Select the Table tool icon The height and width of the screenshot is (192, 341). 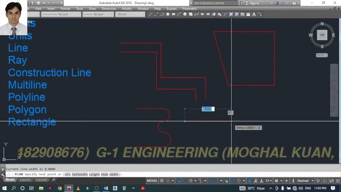click(248, 14)
